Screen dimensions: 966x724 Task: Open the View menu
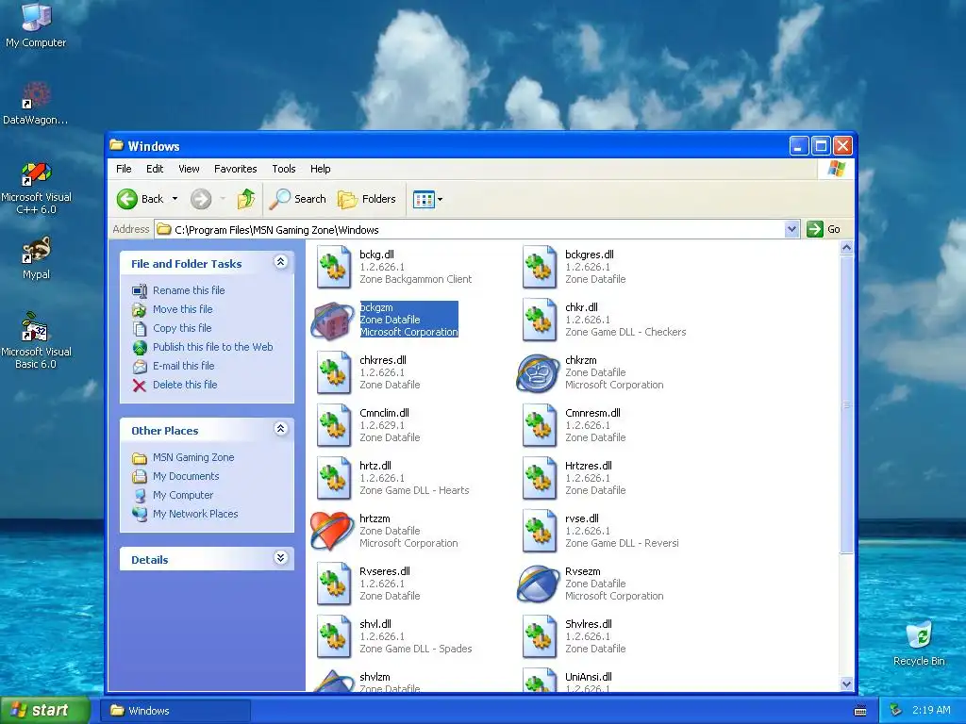point(189,169)
